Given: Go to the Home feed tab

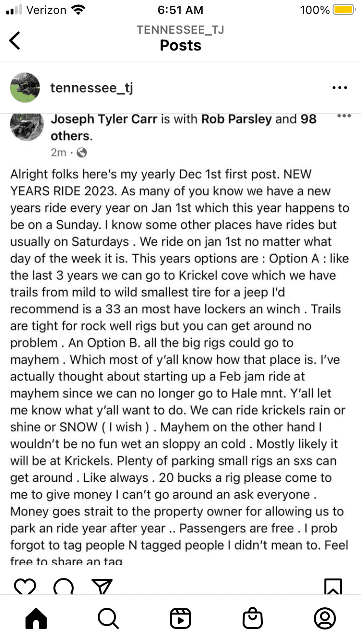Looking at the screenshot, I should [x=36, y=618].
